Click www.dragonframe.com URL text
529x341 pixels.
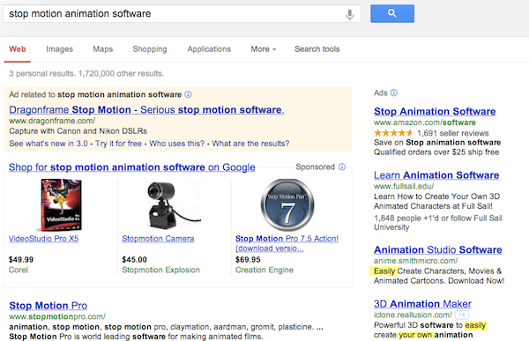coord(52,121)
